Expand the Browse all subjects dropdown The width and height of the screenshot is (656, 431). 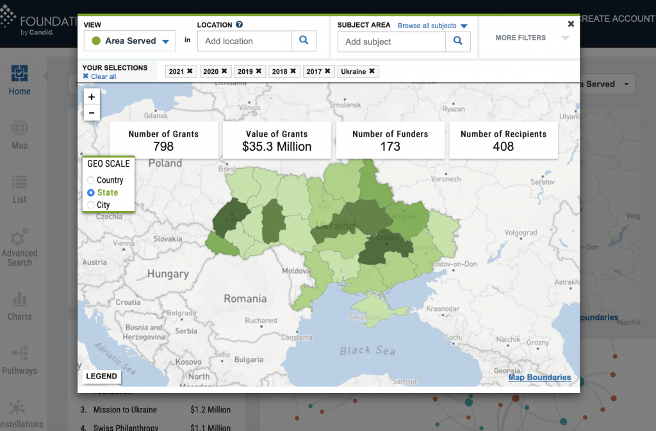[432, 26]
